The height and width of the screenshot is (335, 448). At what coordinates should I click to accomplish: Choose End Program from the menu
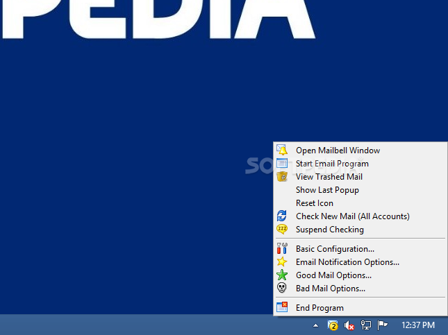point(360,308)
